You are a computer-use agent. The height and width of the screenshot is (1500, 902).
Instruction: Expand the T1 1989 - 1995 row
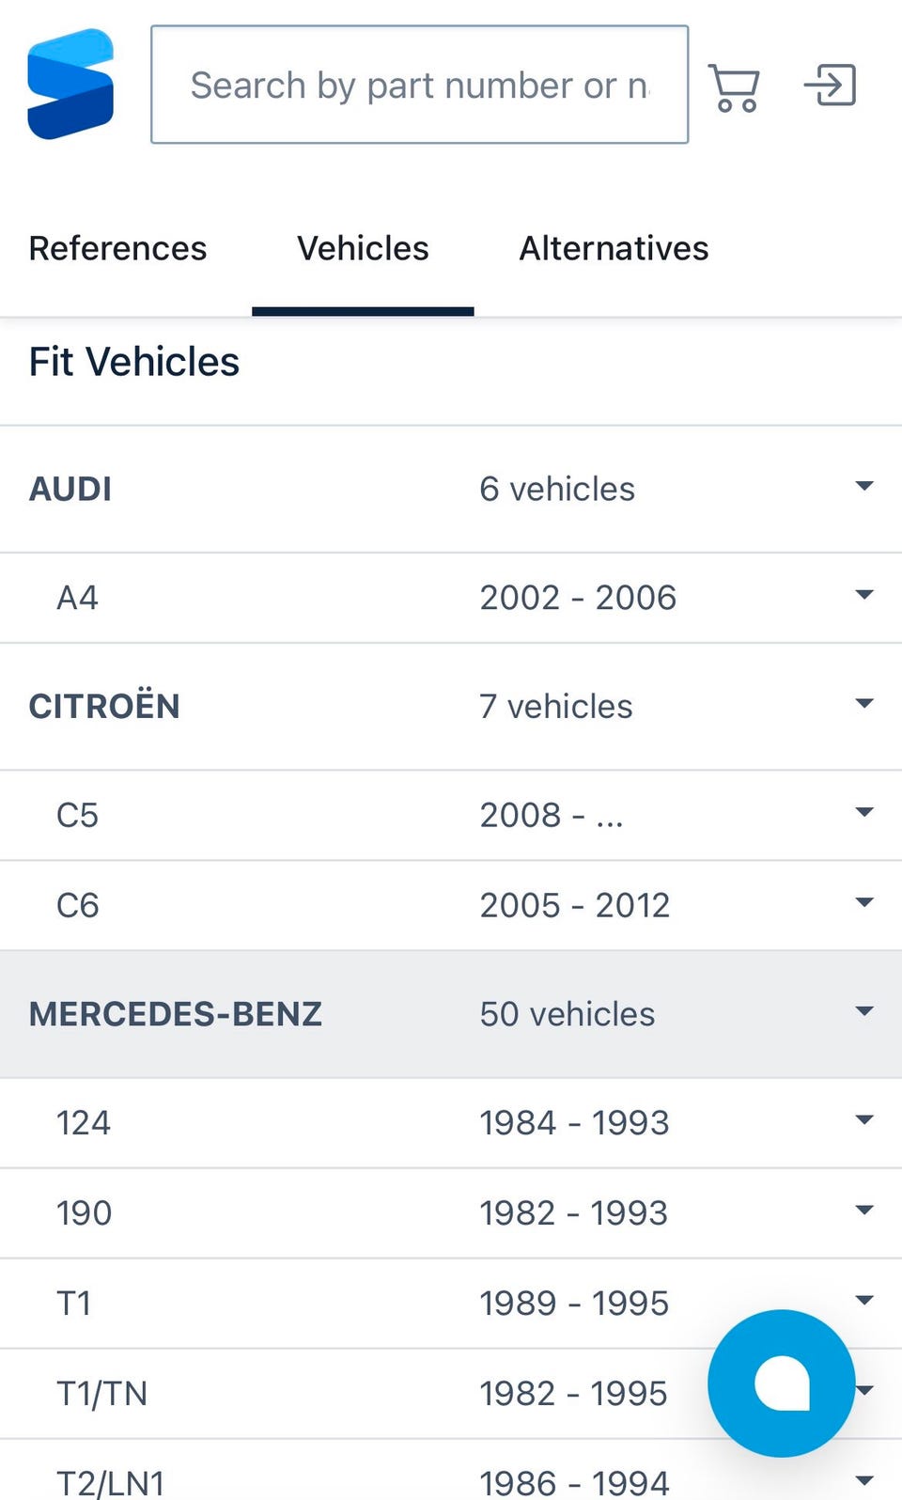click(x=864, y=1301)
